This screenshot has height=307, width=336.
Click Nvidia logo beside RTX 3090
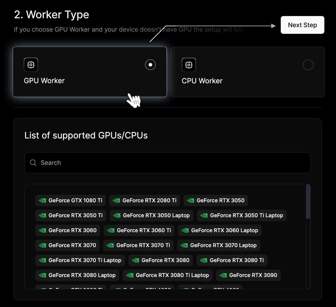(223, 275)
